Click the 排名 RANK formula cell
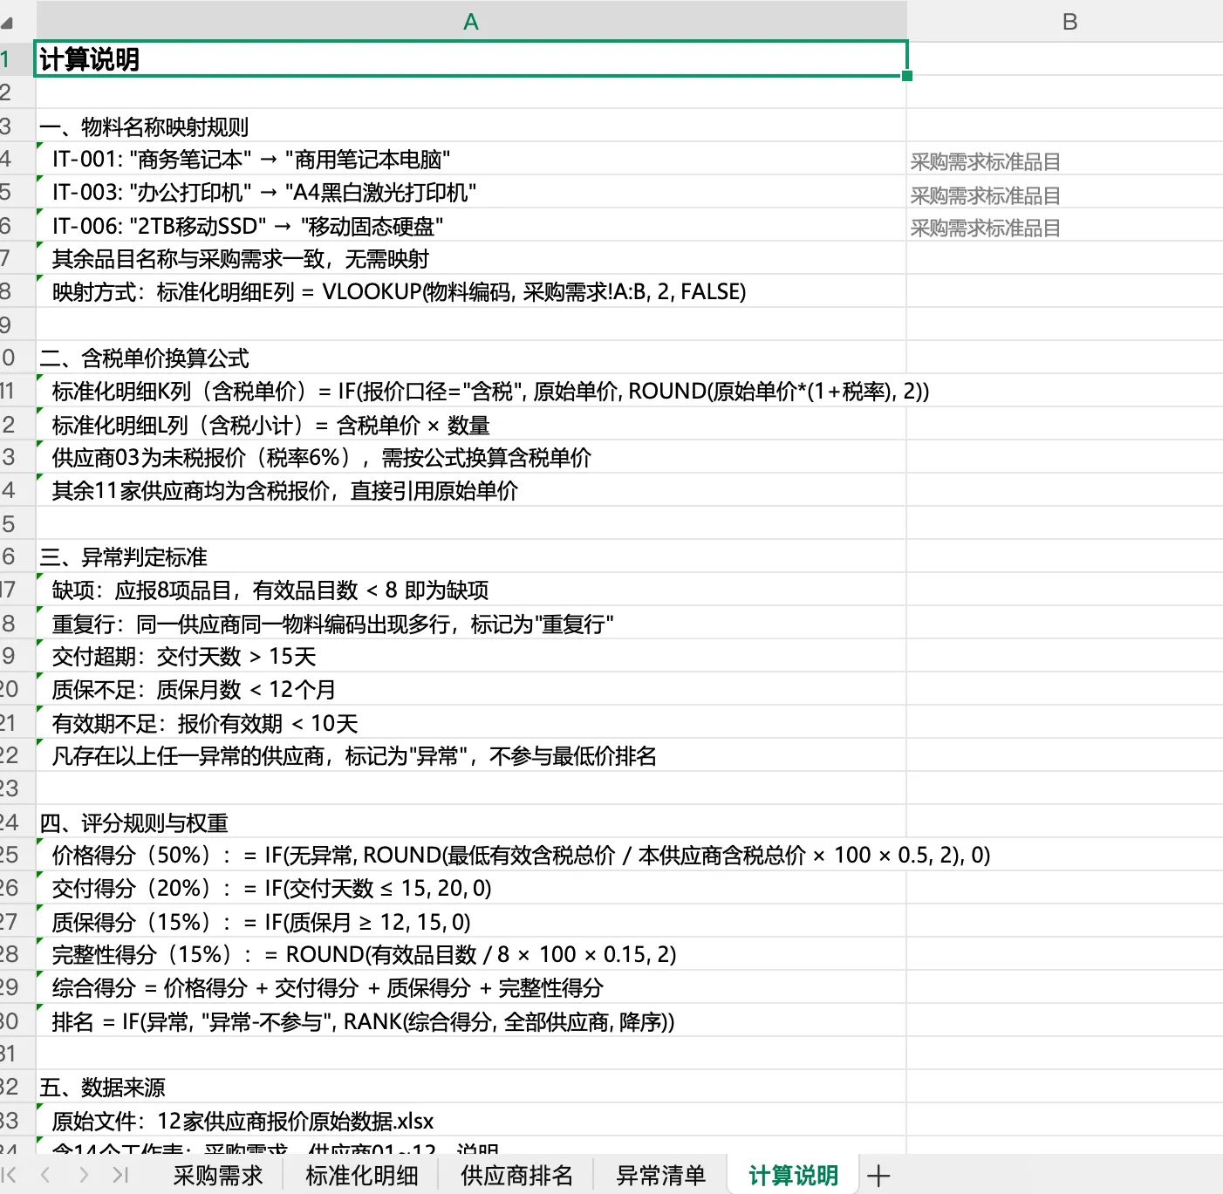The width and height of the screenshot is (1223, 1194). point(471,1021)
